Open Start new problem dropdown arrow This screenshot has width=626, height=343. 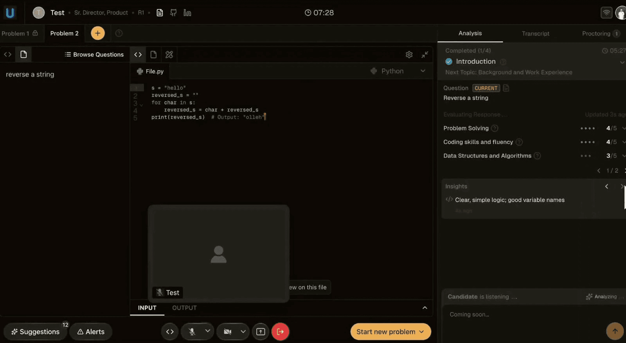[x=421, y=332]
